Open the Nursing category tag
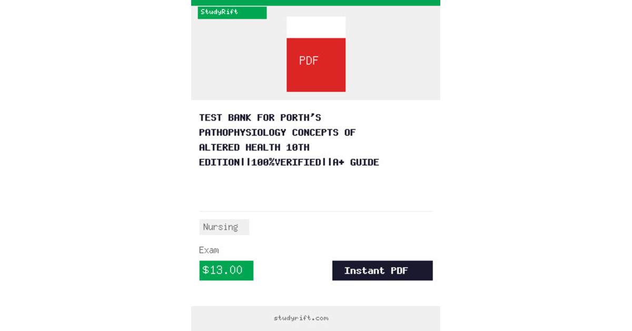Screen dimensions: 632x331 pos(224,227)
